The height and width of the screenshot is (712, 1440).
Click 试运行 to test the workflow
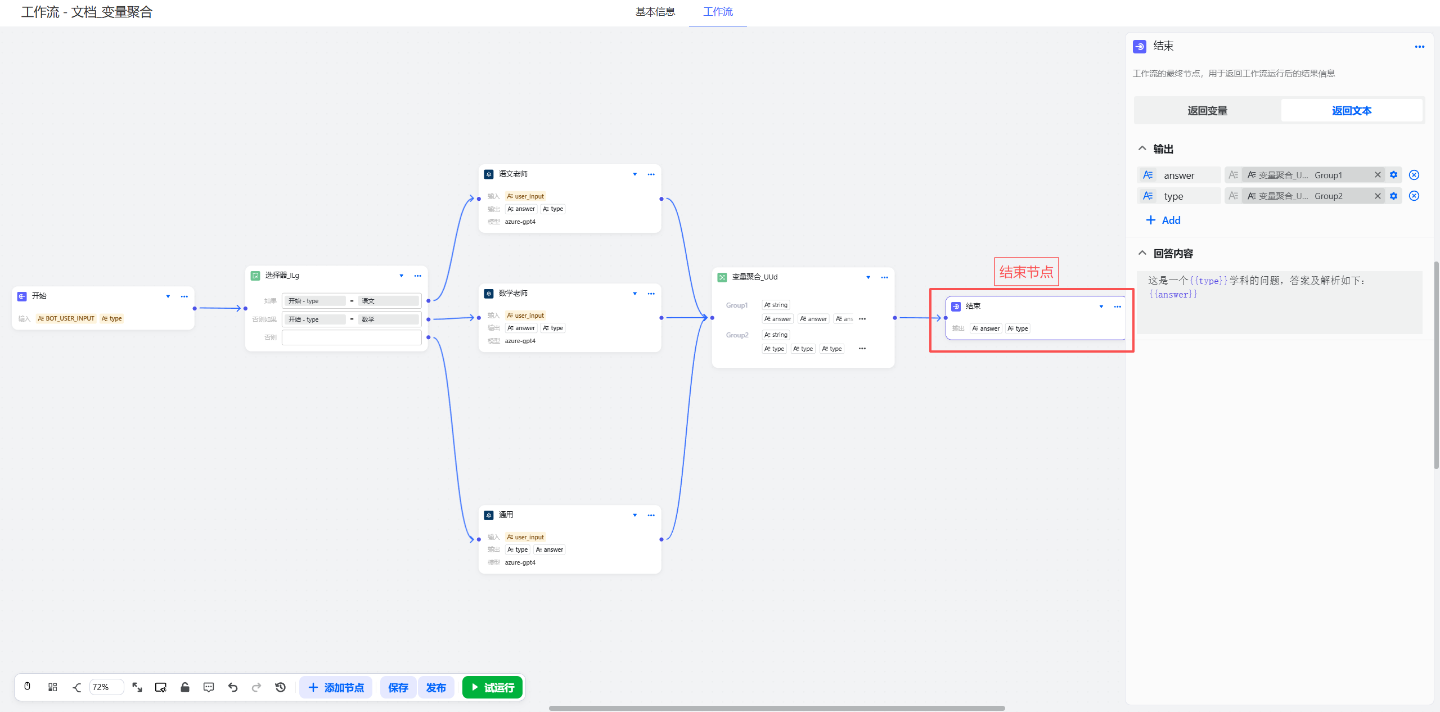(492, 687)
